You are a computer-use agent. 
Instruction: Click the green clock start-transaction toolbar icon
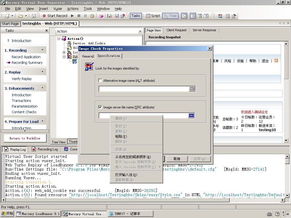point(110,16)
